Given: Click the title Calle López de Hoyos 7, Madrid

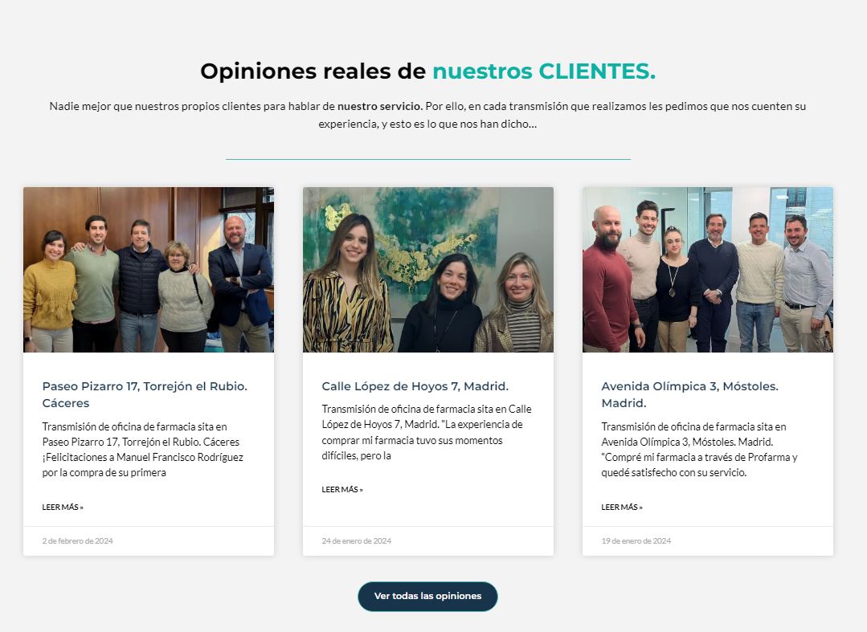Looking at the screenshot, I should (415, 386).
